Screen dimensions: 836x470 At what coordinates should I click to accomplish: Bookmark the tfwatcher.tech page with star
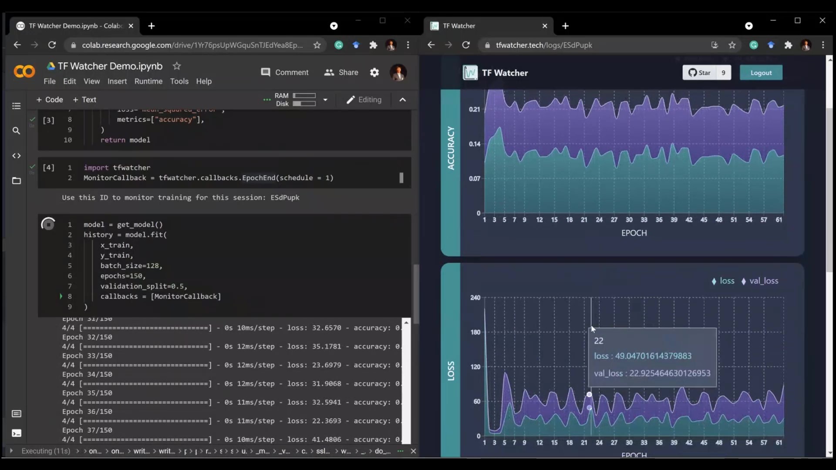click(x=732, y=45)
